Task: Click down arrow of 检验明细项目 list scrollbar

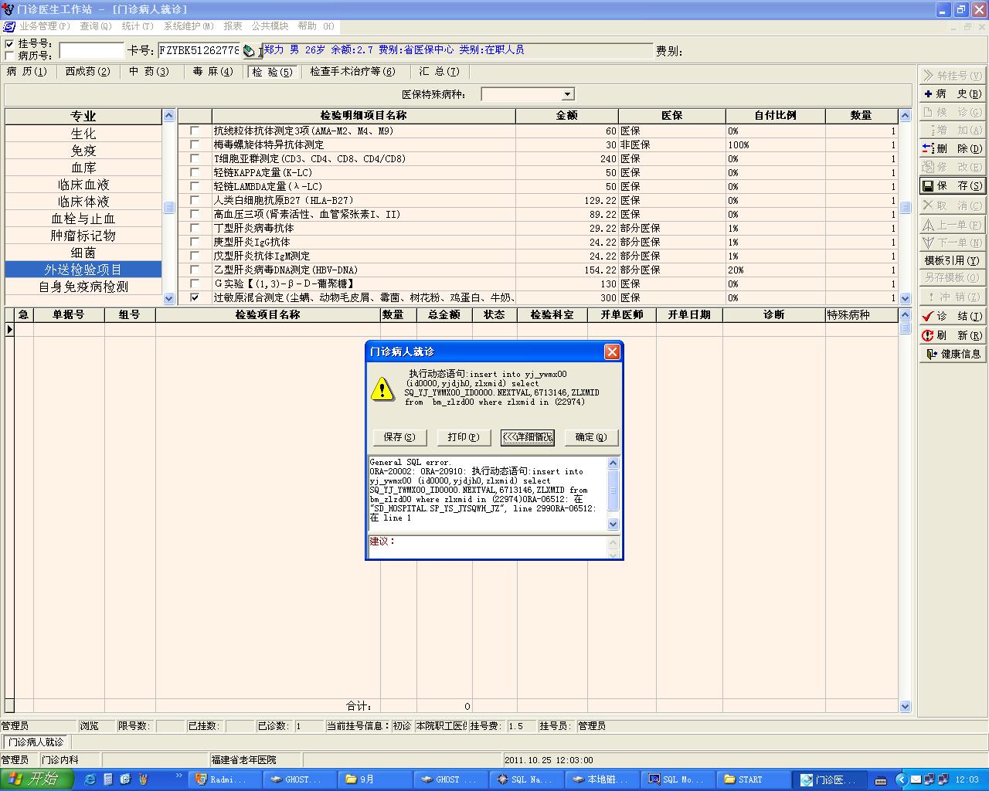Action: tap(905, 298)
